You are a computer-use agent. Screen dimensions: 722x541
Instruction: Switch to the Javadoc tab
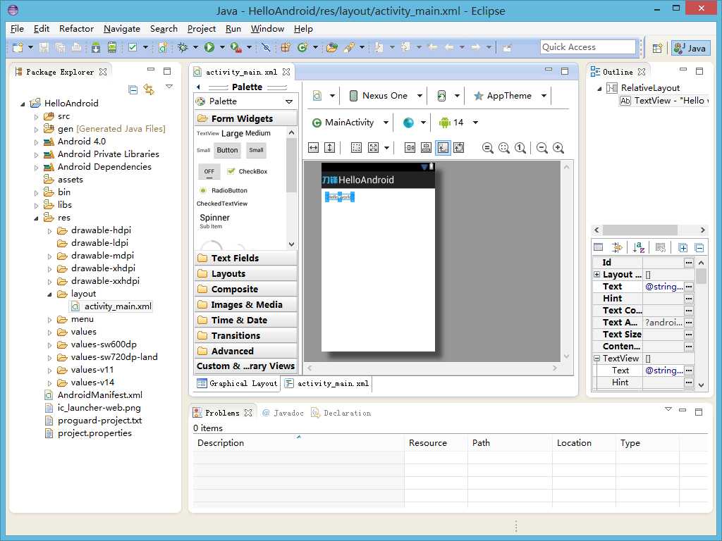(283, 413)
